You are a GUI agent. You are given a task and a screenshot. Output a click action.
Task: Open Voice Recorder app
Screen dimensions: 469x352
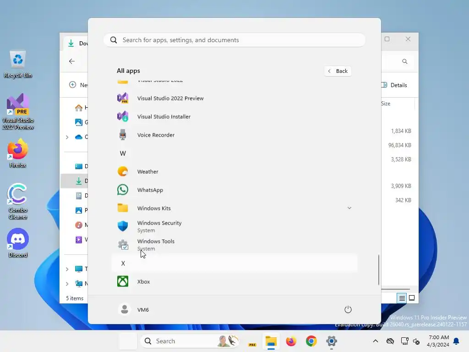point(234,135)
